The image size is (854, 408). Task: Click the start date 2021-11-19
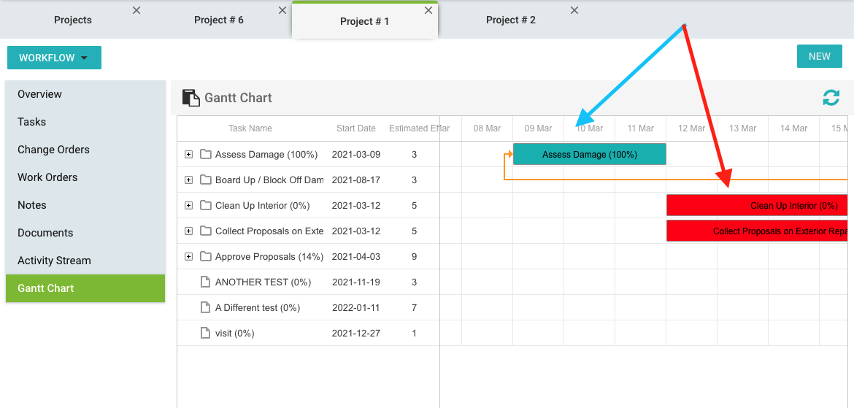click(356, 282)
